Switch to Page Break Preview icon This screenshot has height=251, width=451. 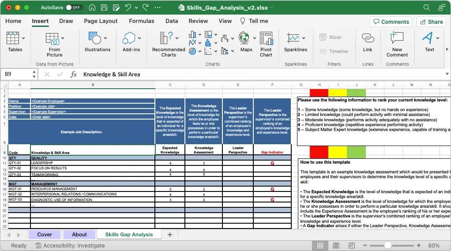point(351,246)
